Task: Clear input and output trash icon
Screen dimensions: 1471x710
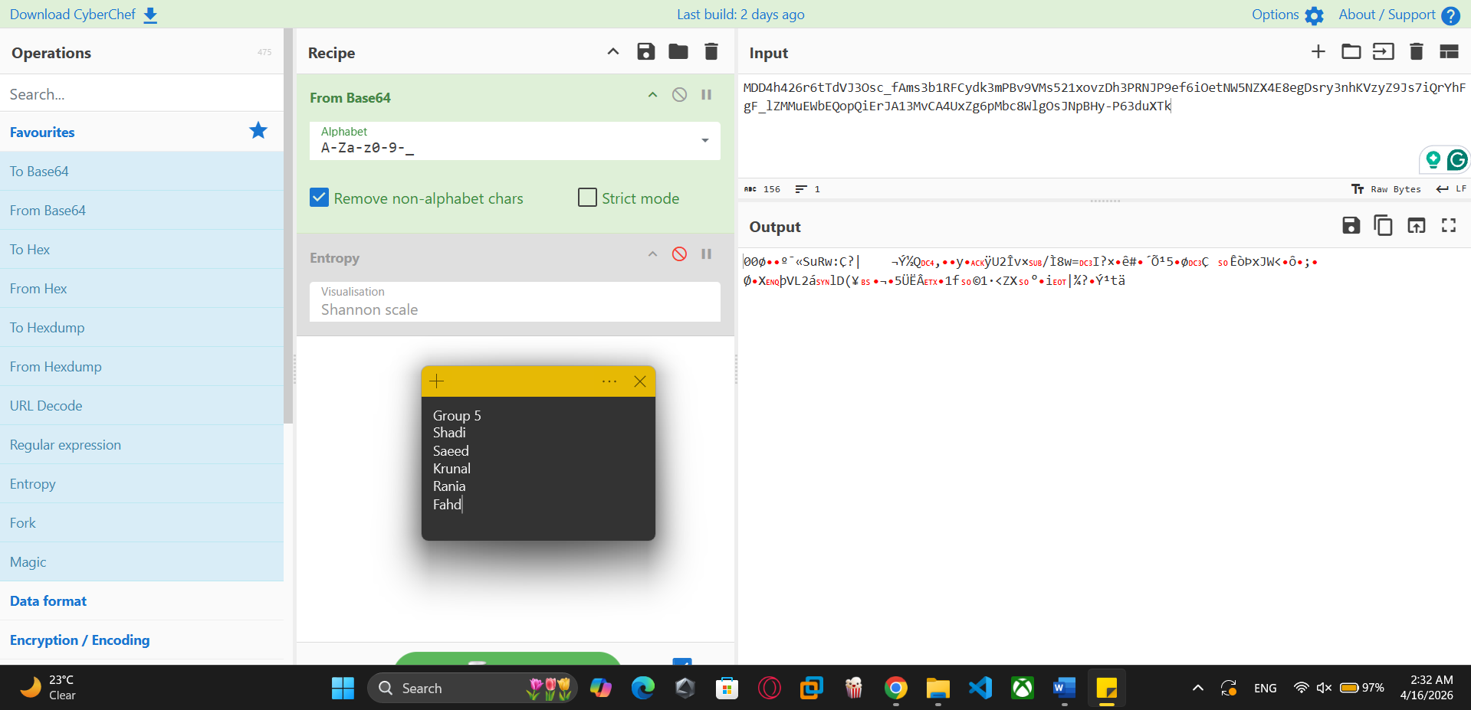Action: coord(1417,51)
